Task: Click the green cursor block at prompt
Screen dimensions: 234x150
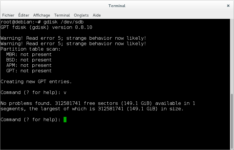Action: click(65, 119)
